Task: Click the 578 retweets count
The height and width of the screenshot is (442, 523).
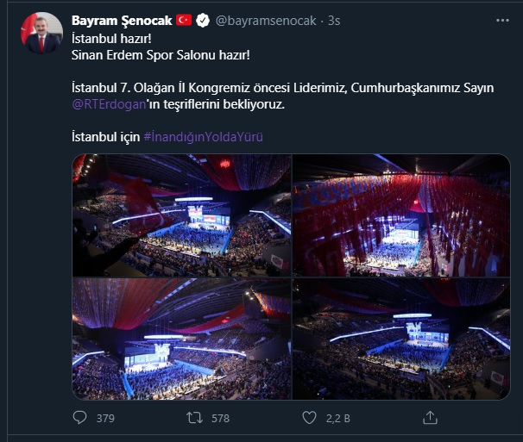Action: [x=220, y=419]
